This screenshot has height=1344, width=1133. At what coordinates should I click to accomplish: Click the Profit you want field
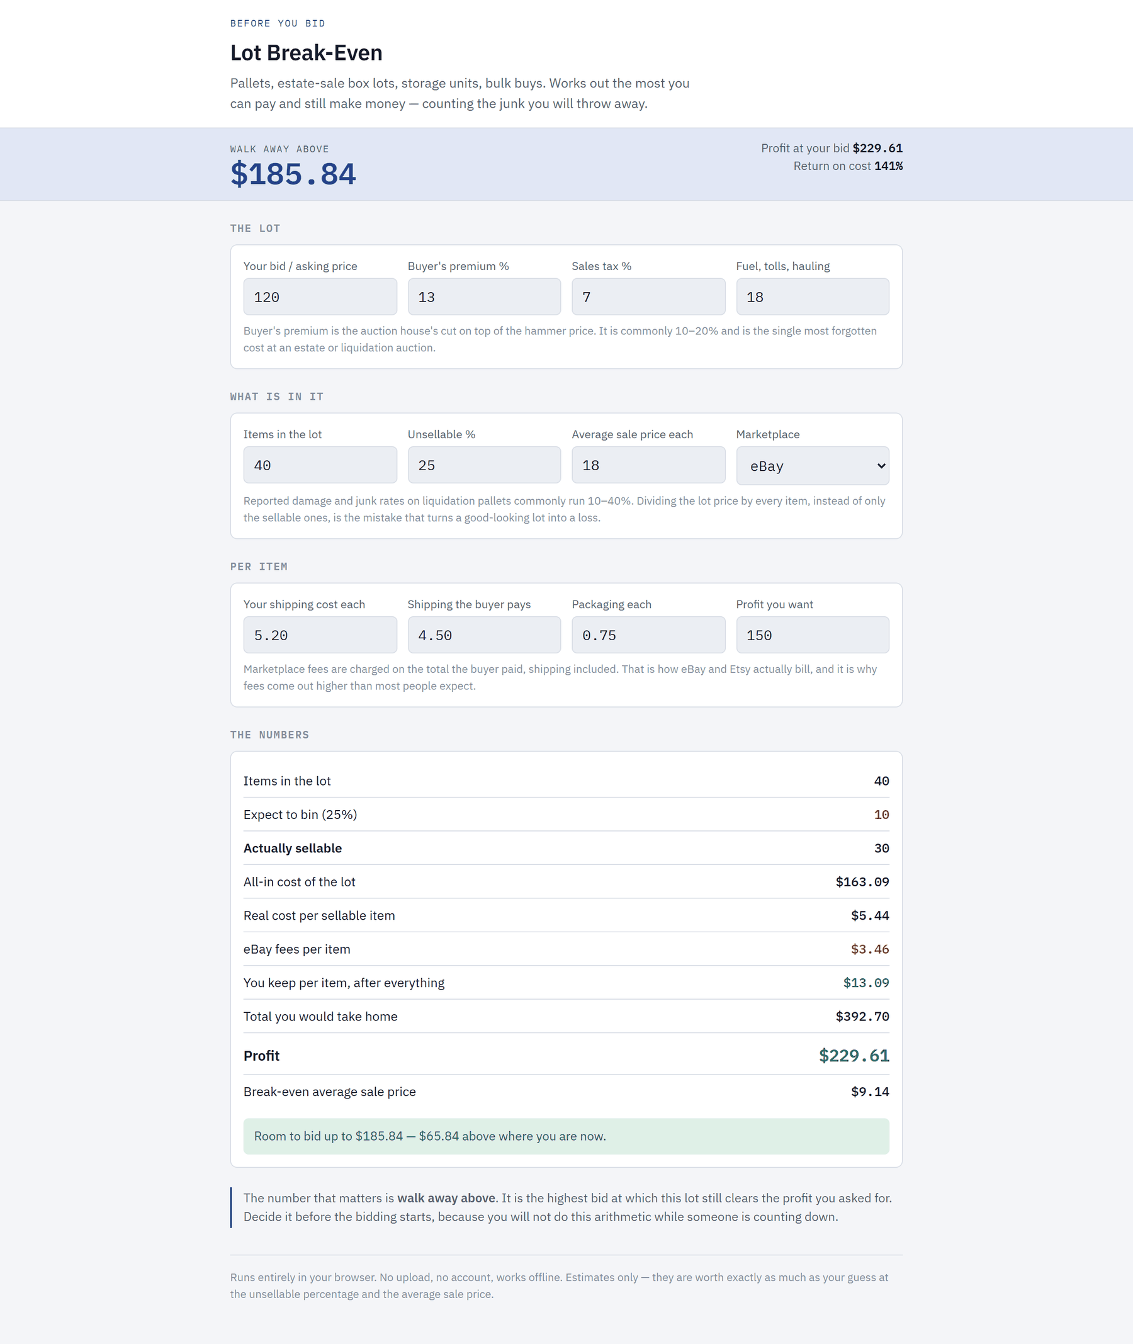pyautogui.click(x=813, y=635)
